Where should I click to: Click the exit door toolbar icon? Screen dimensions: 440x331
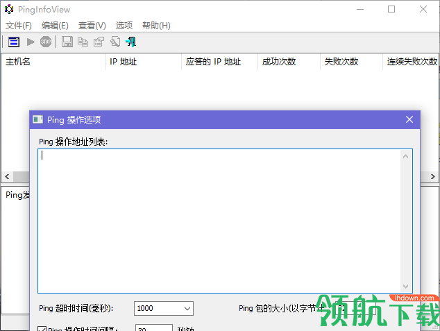[x=131, y=42]
